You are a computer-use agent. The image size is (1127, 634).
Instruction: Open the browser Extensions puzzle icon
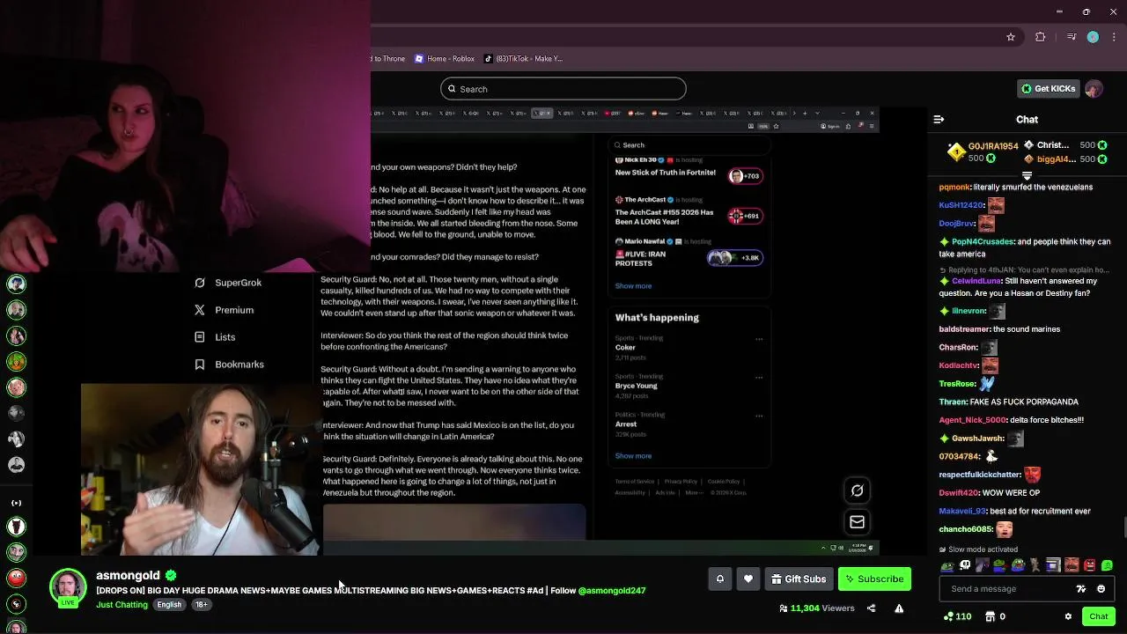pos(1041,37)
